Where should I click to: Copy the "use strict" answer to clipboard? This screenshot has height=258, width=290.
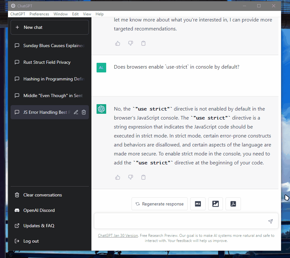tap(143, 177)
